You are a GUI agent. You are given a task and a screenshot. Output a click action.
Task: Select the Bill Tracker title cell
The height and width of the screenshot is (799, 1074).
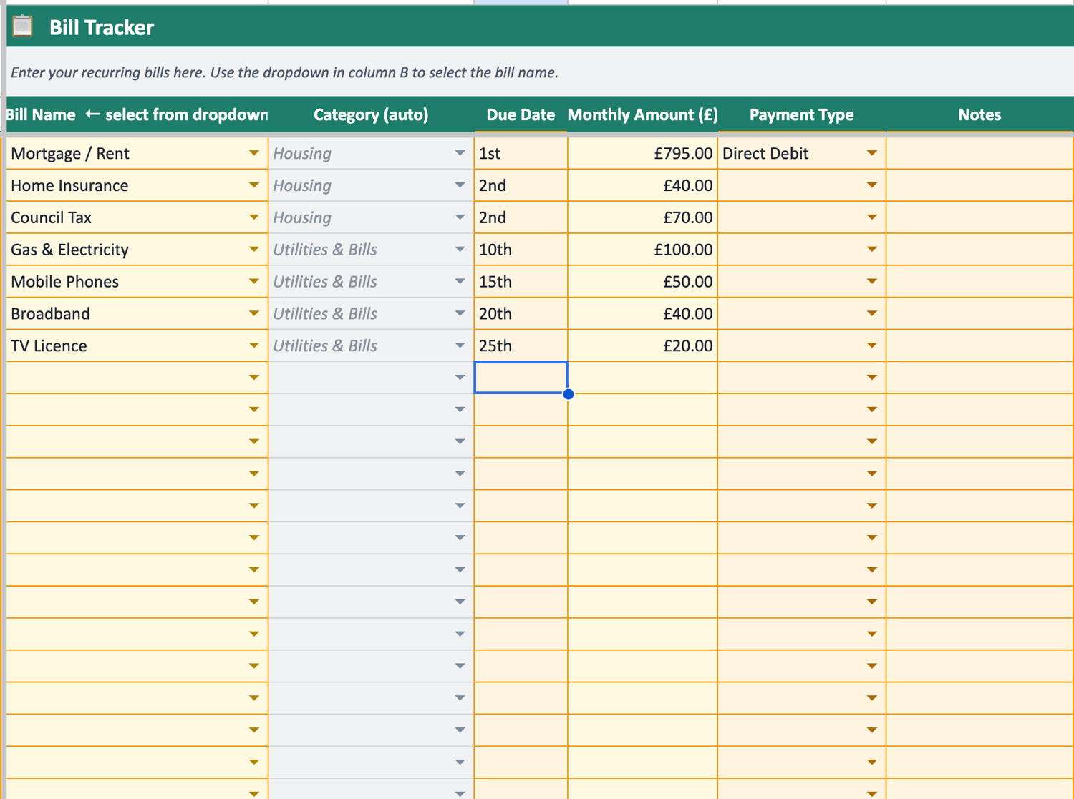[x=541, y=26]
